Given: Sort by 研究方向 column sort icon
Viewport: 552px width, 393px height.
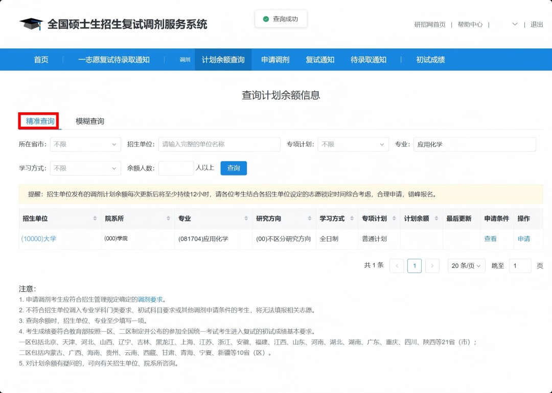Looking at the screenshot, I should [x=310, y=218].
